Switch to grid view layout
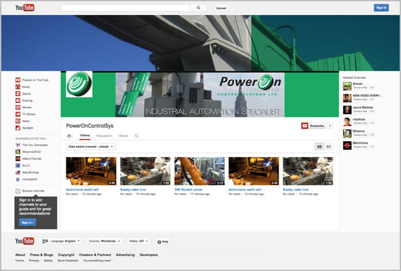 (x=319, y=147)
